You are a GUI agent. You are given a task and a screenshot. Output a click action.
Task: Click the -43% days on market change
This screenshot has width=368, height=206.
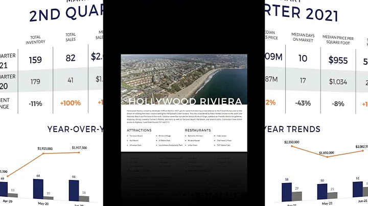[x=303, y=103]
